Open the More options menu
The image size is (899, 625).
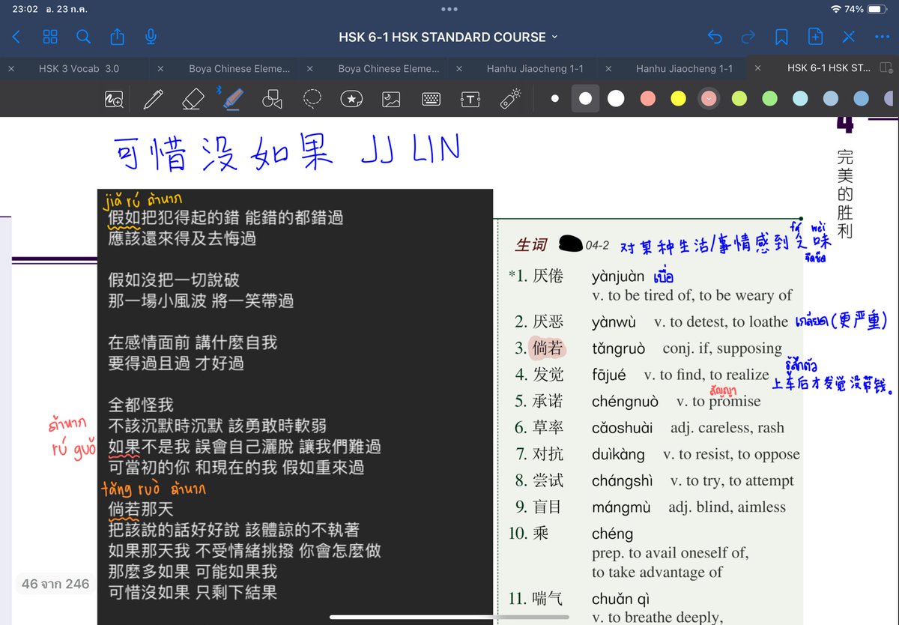tap(882, 37)
